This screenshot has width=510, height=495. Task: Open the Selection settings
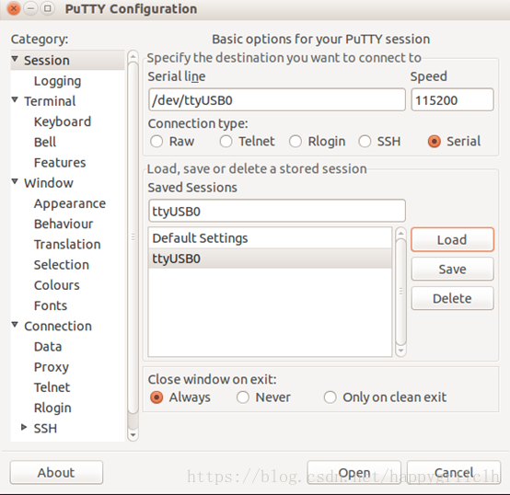point(62,265)
